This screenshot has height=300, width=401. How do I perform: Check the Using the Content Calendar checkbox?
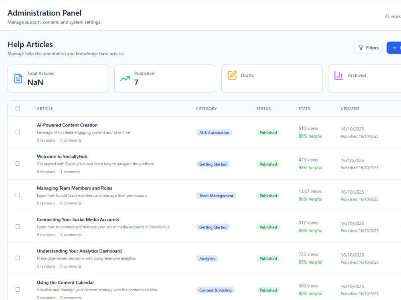[x=18, y=289]
